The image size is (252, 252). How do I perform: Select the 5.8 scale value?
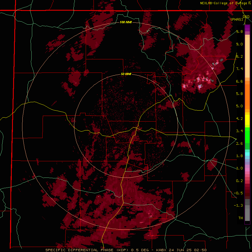(239, 94)
